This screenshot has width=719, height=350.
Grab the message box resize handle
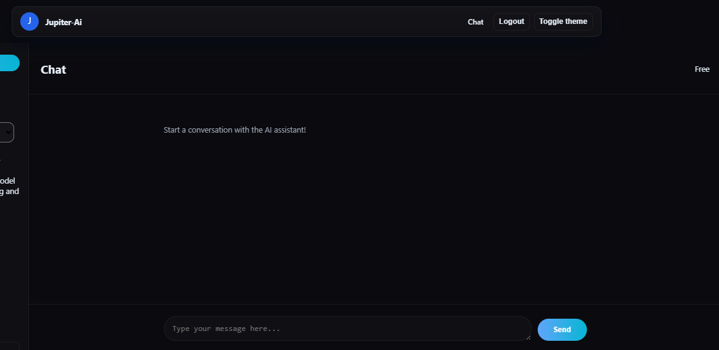528,337
